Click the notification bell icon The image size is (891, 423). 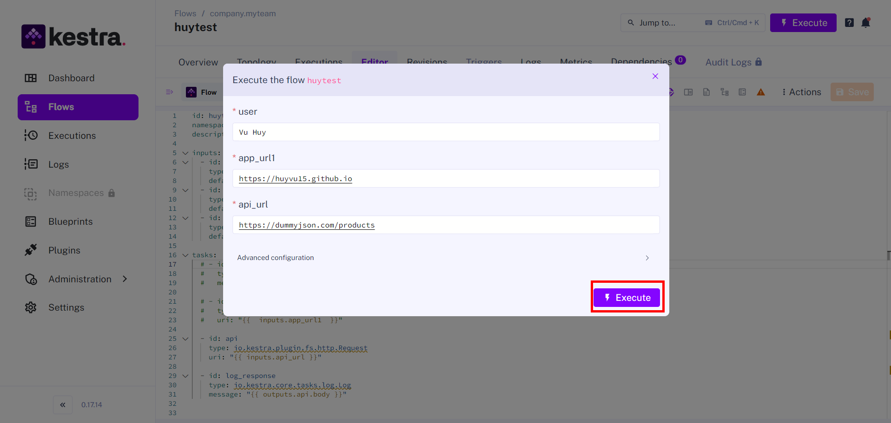(x=865, y=23)
